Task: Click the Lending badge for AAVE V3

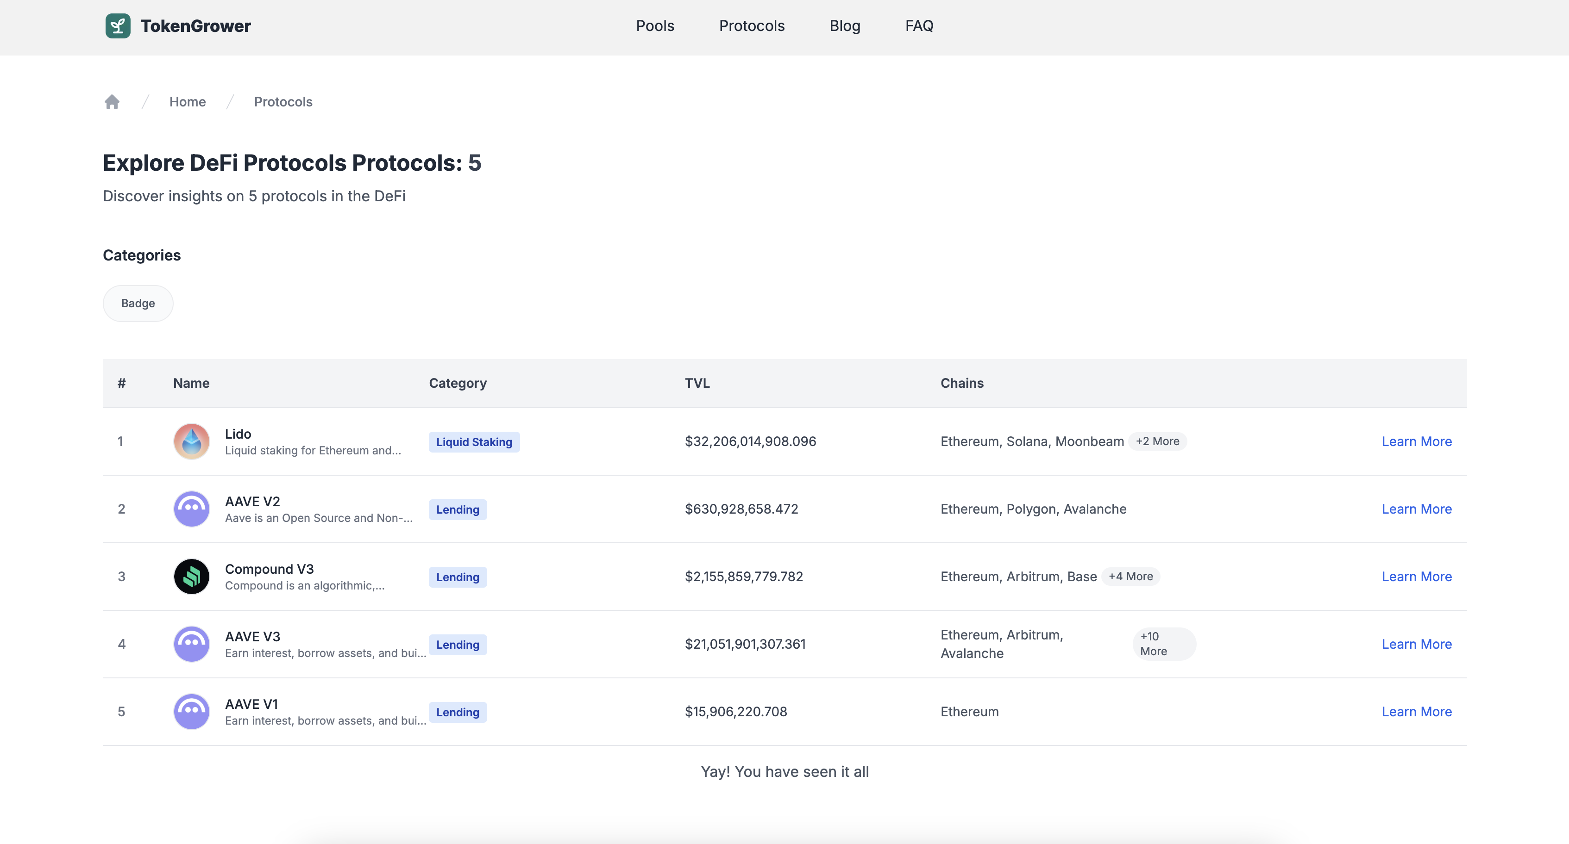Action: coord(458,645)
